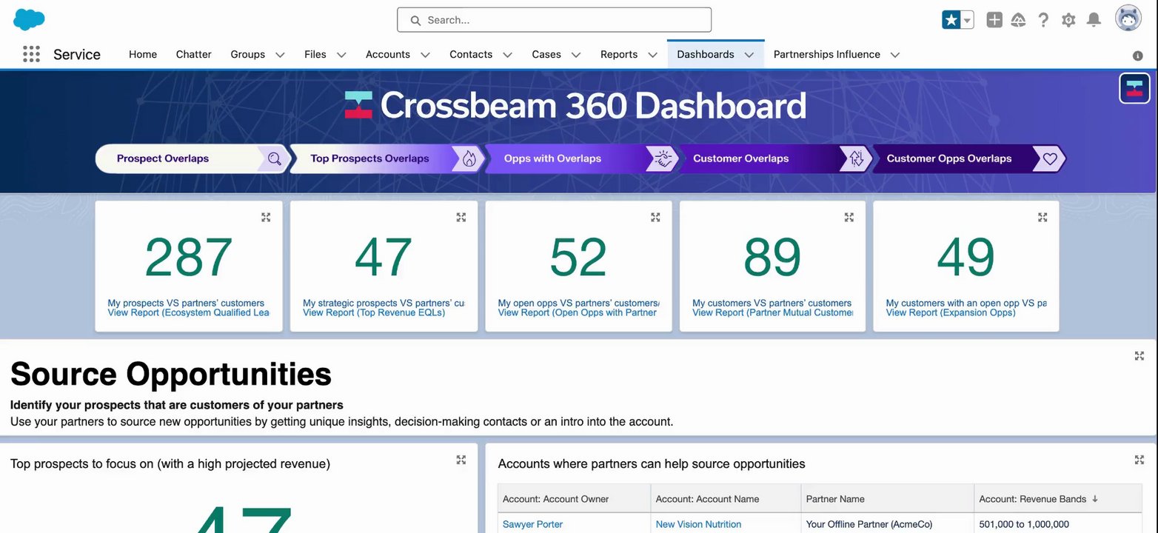The width and height of the screenshot is (1158, 533).
Task: Click the Salesforce cloud logo
Action: [x=29, y=19]
